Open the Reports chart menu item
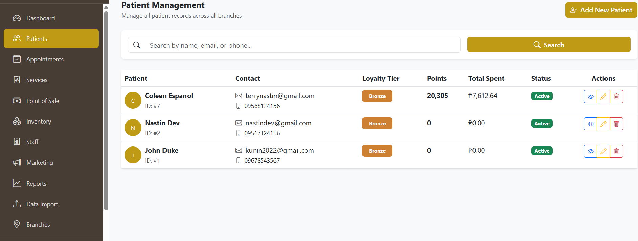The height and width of the screenshot is (241, 638). [51, 183]
